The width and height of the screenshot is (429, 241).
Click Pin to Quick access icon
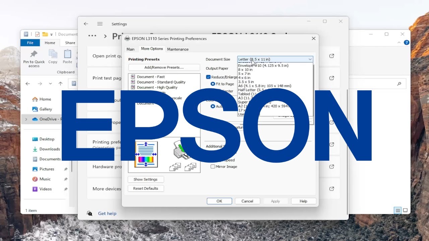pyautogui.click(x=34, y=54)
